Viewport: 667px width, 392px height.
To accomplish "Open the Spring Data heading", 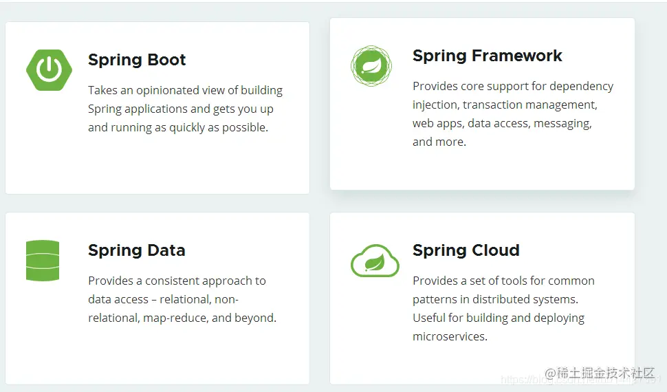I will 137,250.
